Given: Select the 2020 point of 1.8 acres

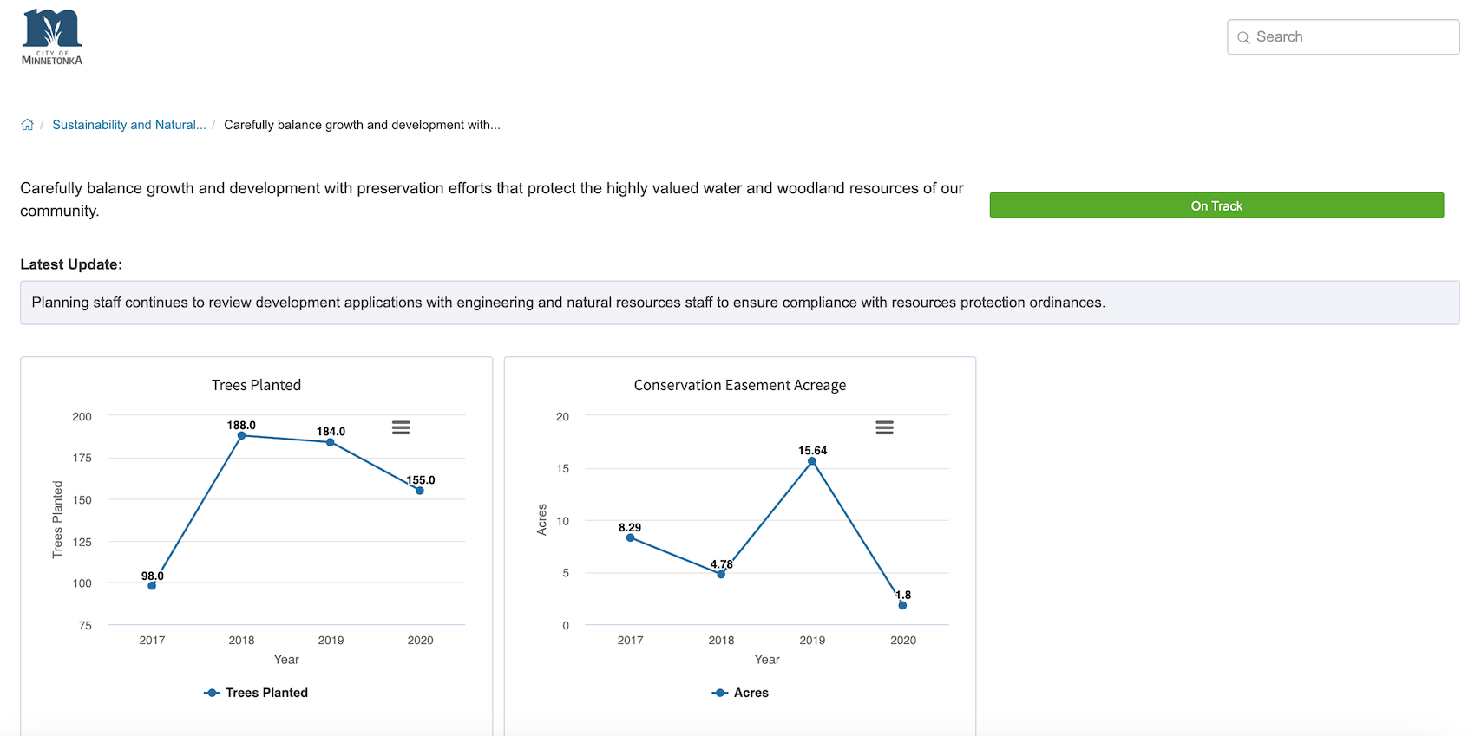Looking at the screenshot, I should tap(902, 605).
